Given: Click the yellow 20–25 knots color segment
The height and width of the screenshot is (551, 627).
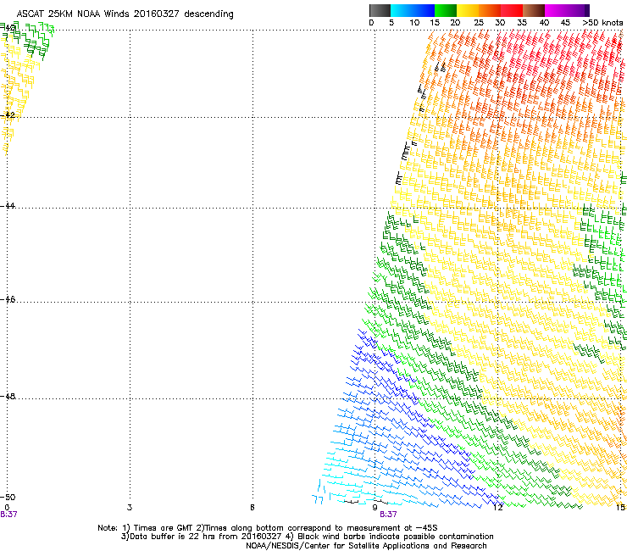Looking at the screenshot, I should coord(468,10).
